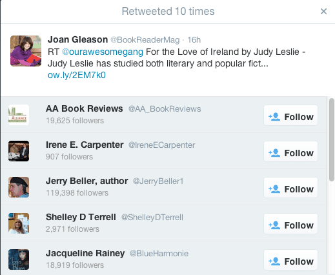This screenshot has width=335, height=275.
Task: Click AA Book Reviews Alliance avatar icon
Action: tap(19, 115)
